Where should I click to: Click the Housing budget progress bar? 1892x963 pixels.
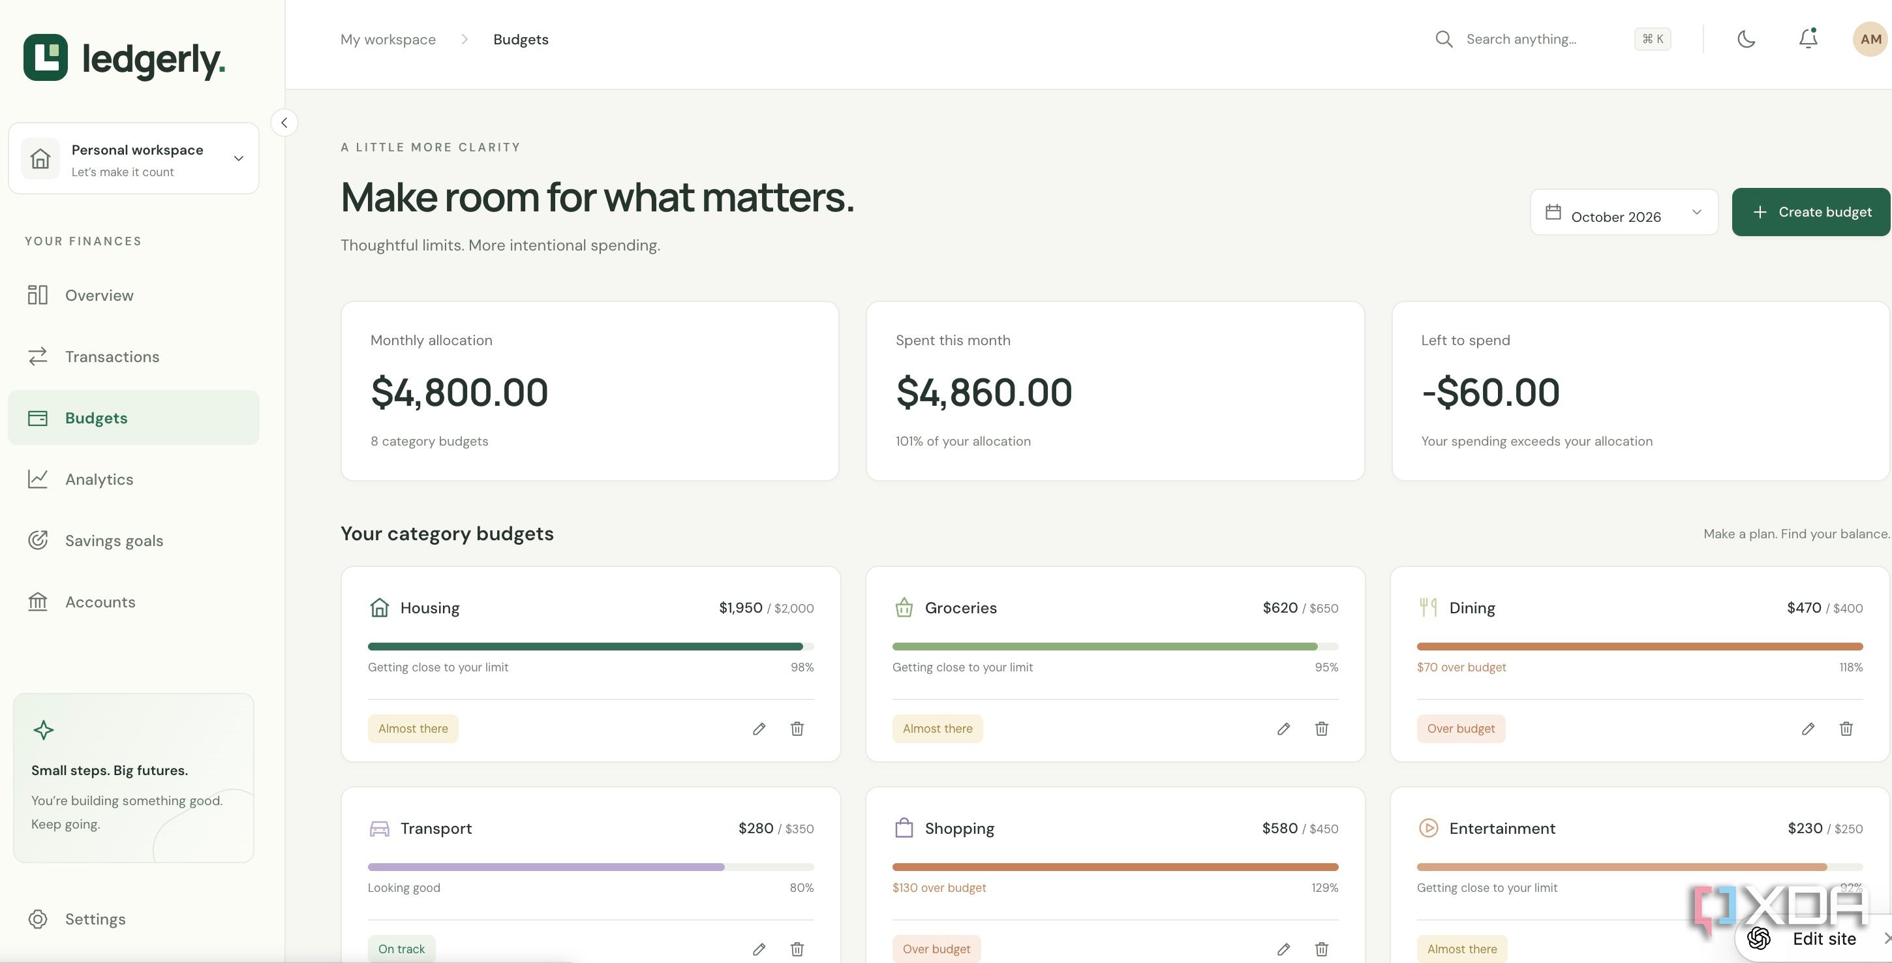[x=590, y=647]
